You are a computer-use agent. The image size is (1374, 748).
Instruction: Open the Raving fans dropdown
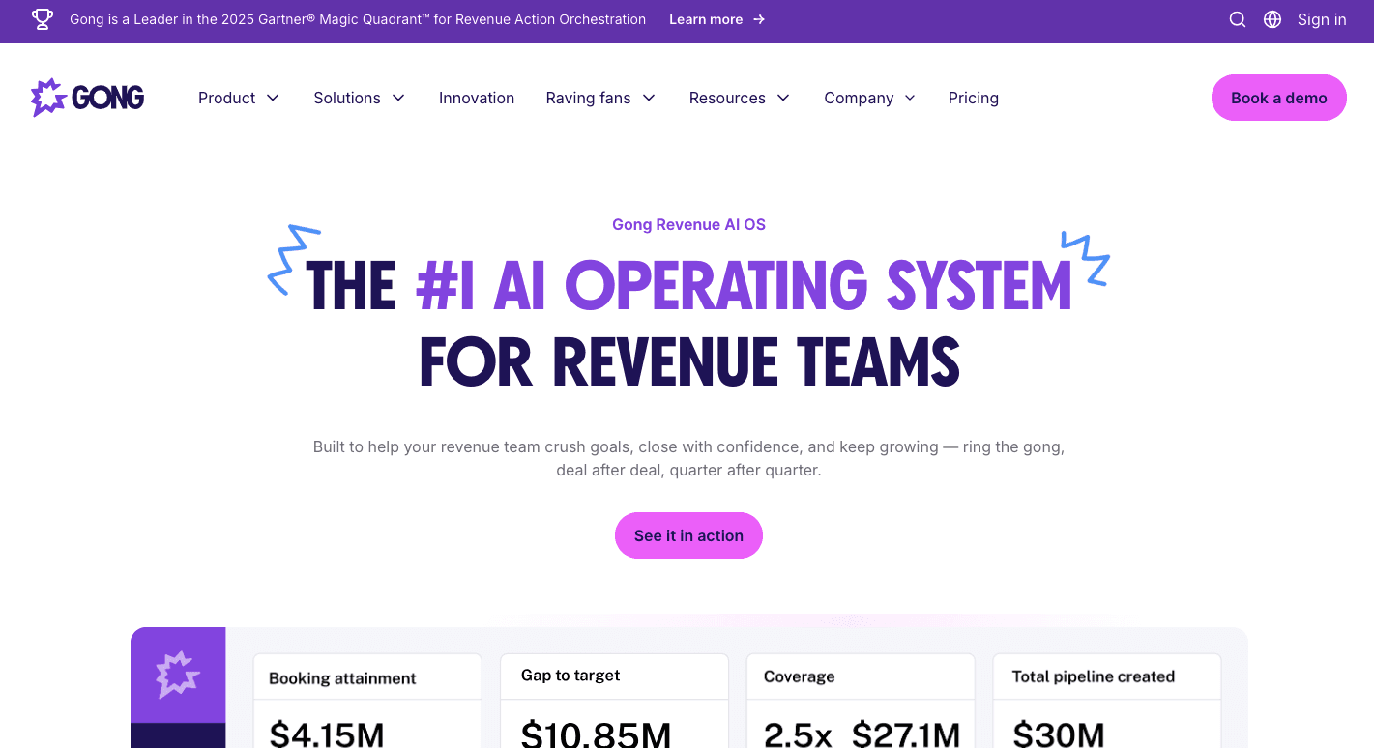coord(599,98)
